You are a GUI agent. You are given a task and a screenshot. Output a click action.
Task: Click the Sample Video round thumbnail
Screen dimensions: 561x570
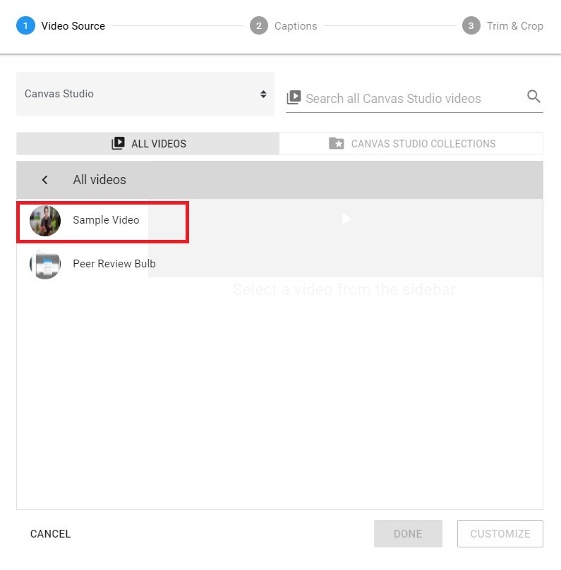click(45, 221)
